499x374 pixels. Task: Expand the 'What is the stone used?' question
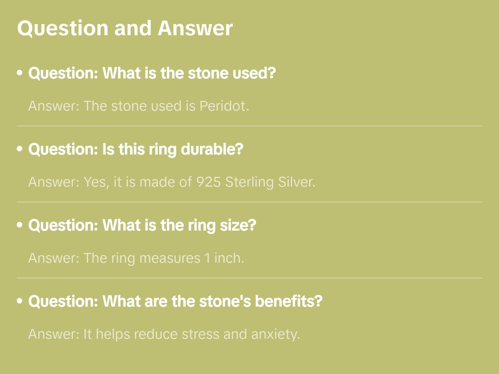[152, 73]
